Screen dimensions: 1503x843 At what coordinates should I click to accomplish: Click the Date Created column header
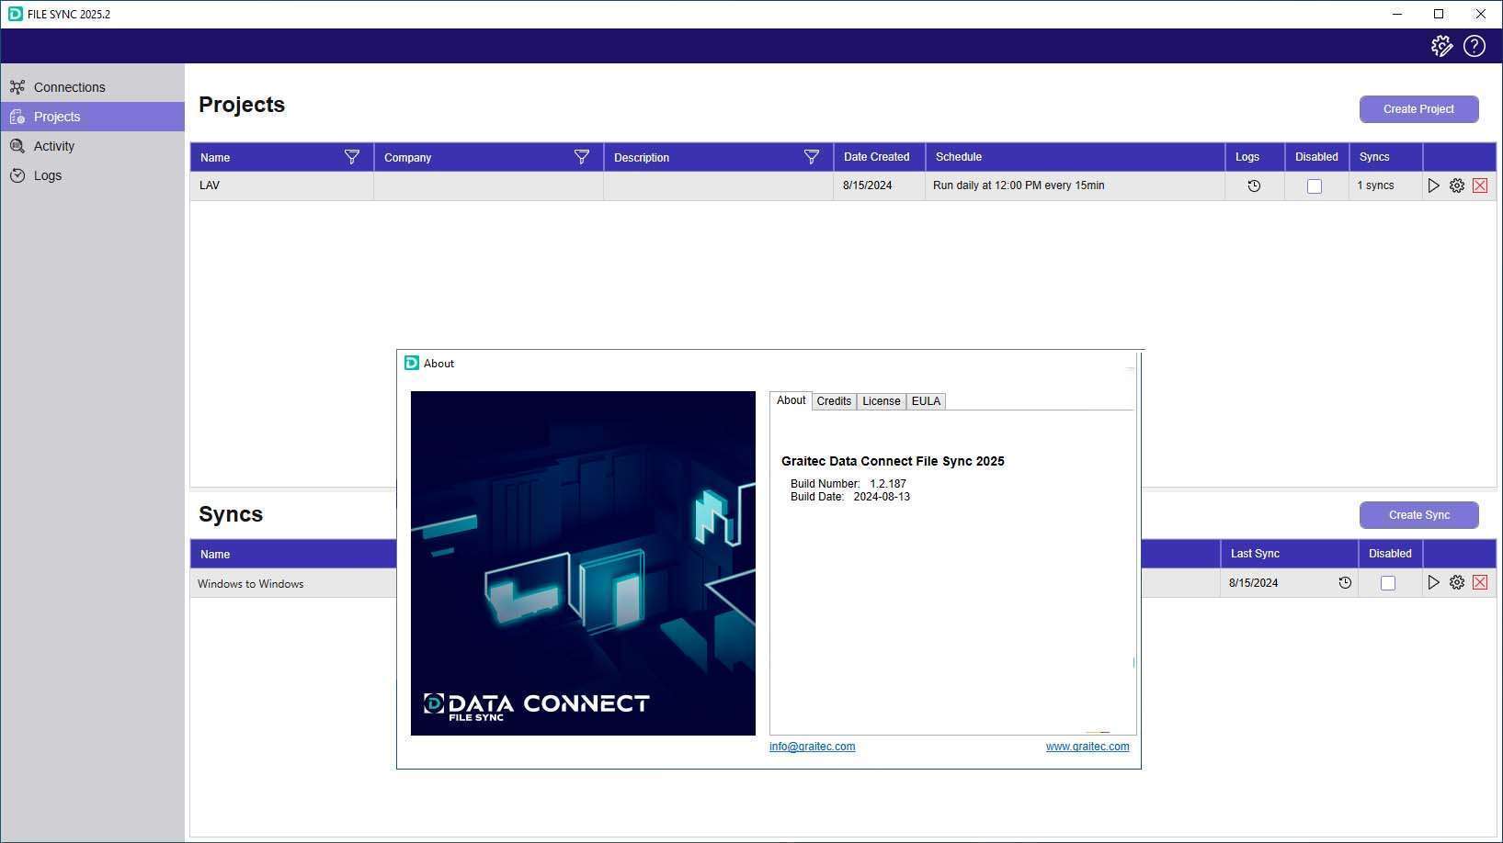(879, 157)
